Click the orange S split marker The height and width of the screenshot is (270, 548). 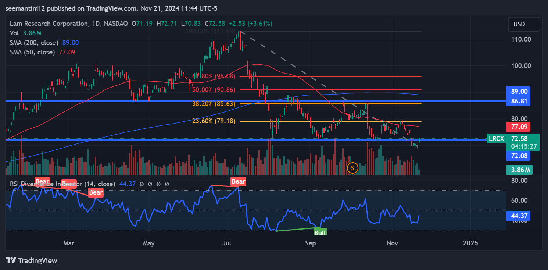tap(352, 168)
